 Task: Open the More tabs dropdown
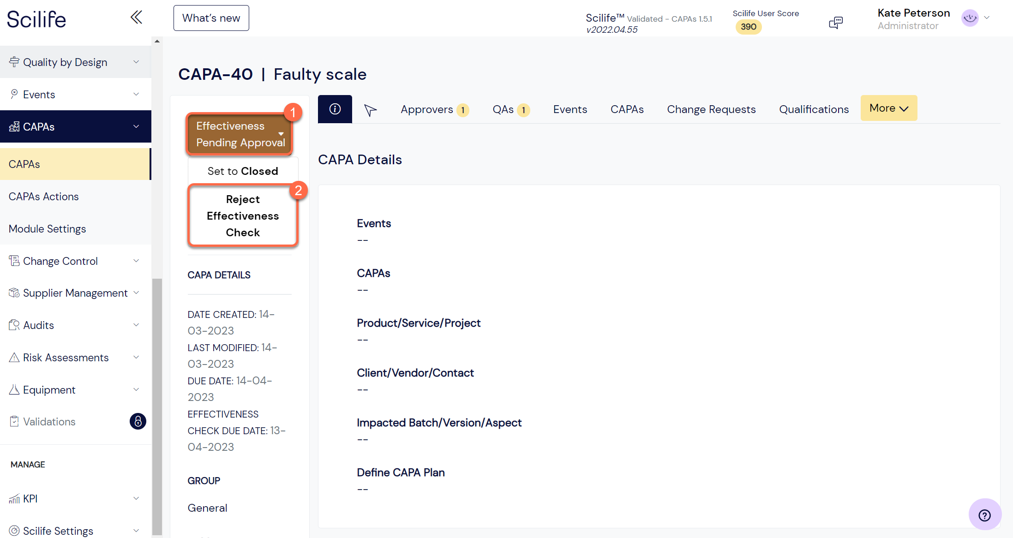(888, 108)
